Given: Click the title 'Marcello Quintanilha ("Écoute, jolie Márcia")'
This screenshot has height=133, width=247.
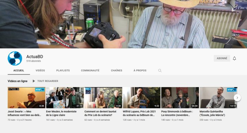Looking at the screenshot, I should click(212, 113).
